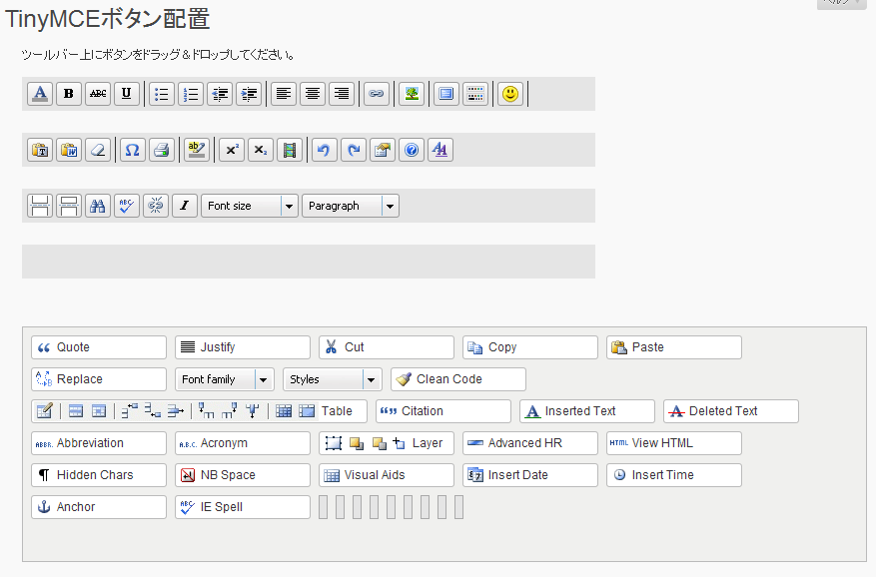Click the outdent icon
Viewport: 876px width, 577px height.
220,94
